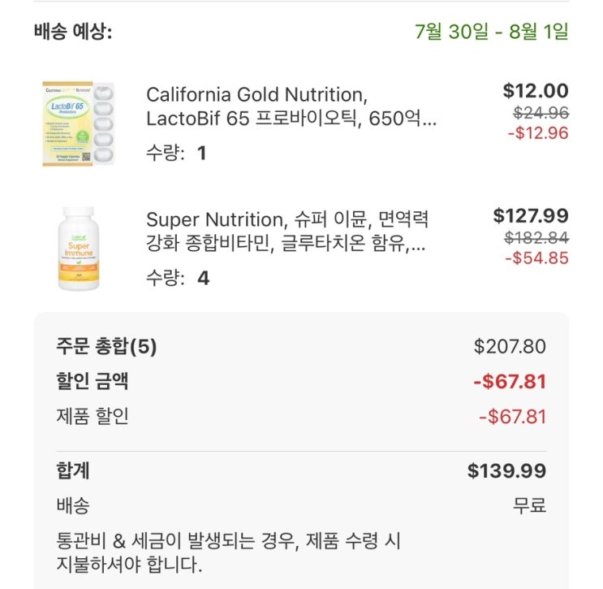Tap the Super Immune quantity 수량: 4
603x589 pixels.
pos(178,278)
